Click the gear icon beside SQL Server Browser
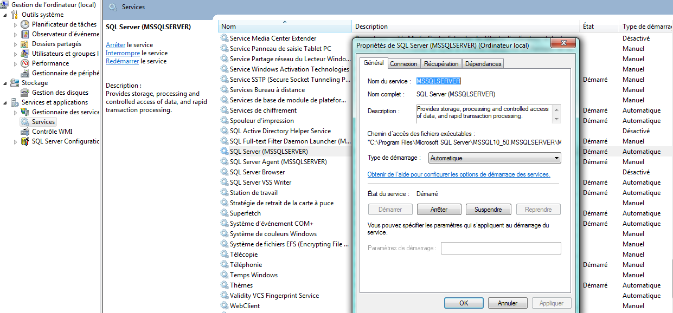 223,172
